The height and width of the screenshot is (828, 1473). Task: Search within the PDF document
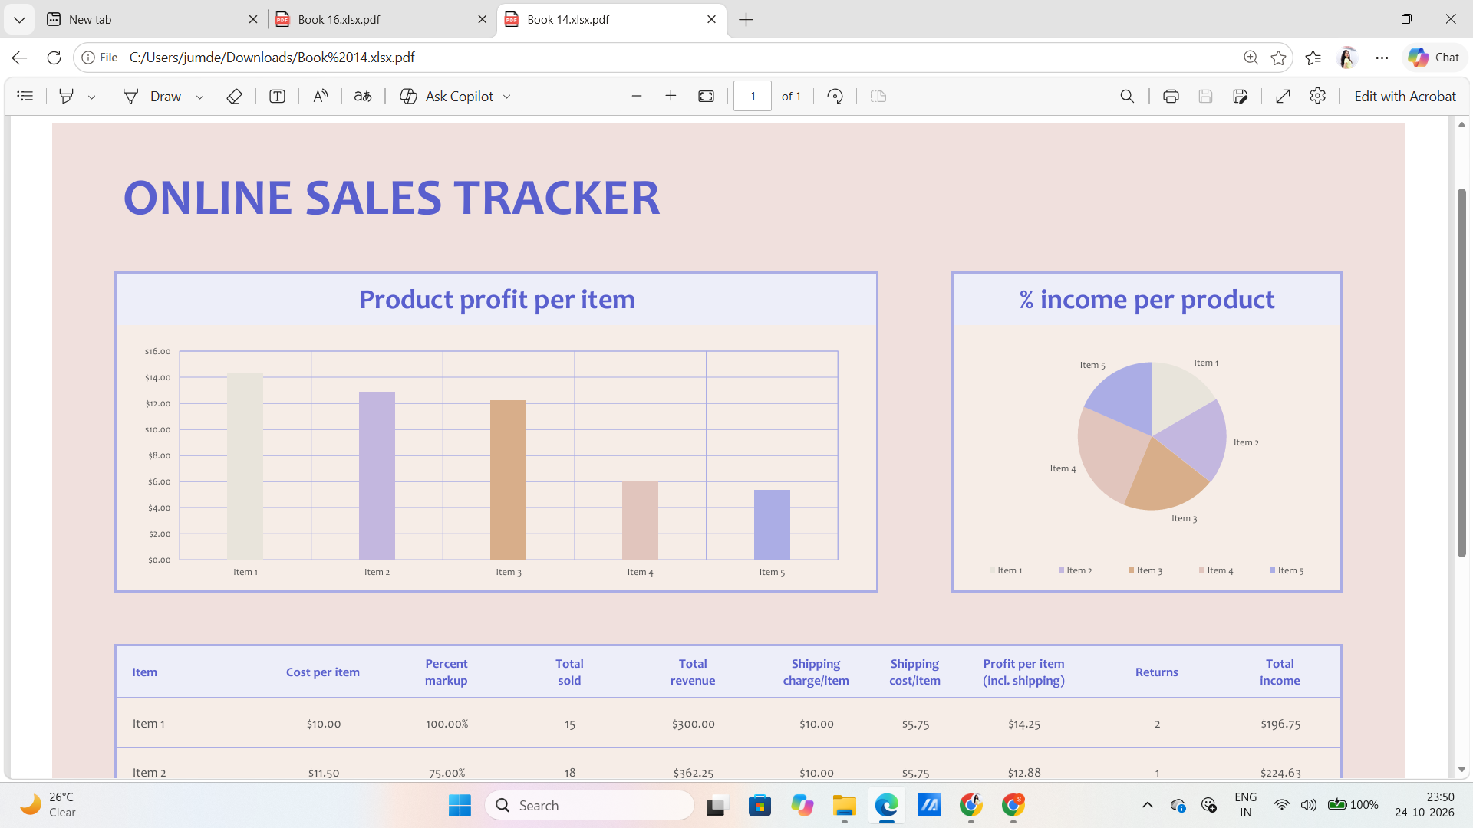pos(1127,96)
